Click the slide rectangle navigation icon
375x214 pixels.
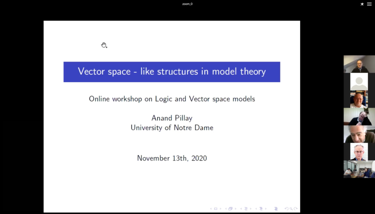[x=216, y=209]
